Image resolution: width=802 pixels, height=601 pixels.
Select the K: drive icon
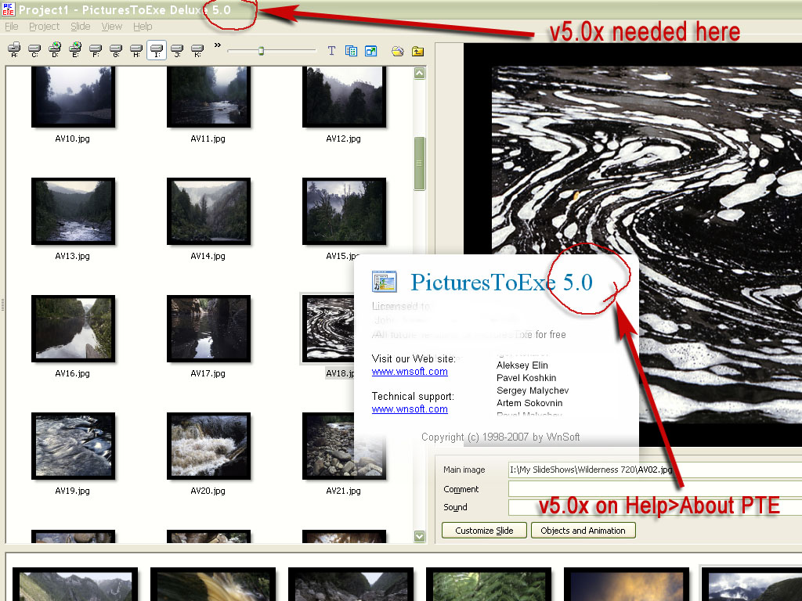coord(197,50)
